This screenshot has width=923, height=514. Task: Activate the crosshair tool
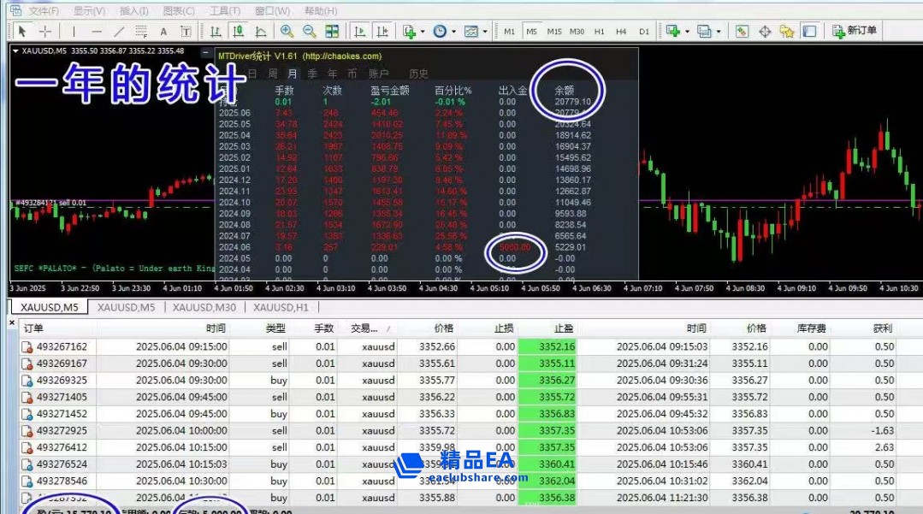click(x=45, y=32)
